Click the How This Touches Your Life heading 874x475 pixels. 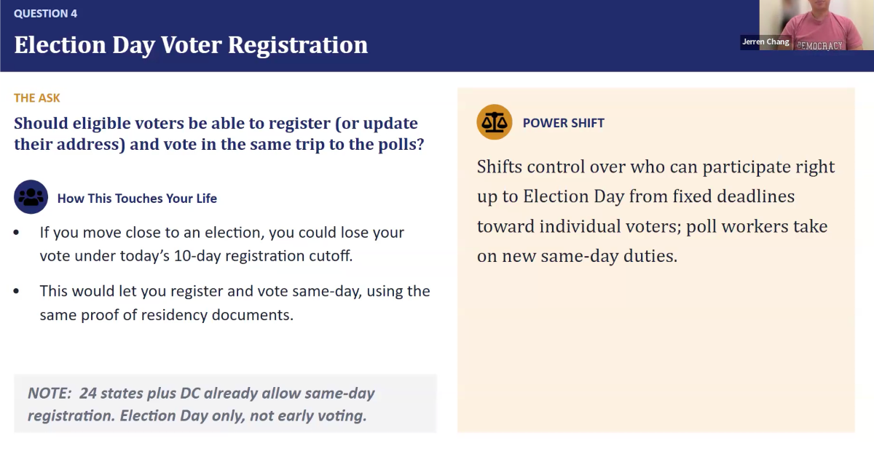point(137,198)
